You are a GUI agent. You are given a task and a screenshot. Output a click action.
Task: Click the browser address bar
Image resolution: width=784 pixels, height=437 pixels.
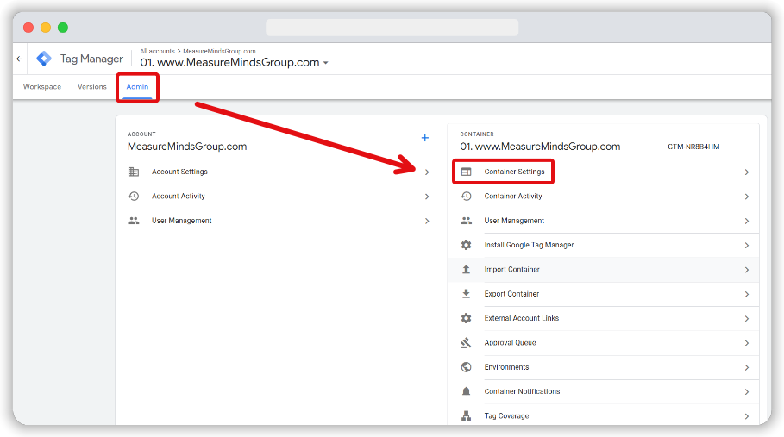[x=392, y=28]
